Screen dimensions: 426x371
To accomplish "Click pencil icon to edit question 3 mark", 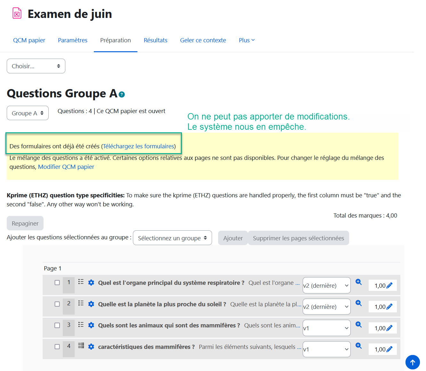I will point(389,328).
